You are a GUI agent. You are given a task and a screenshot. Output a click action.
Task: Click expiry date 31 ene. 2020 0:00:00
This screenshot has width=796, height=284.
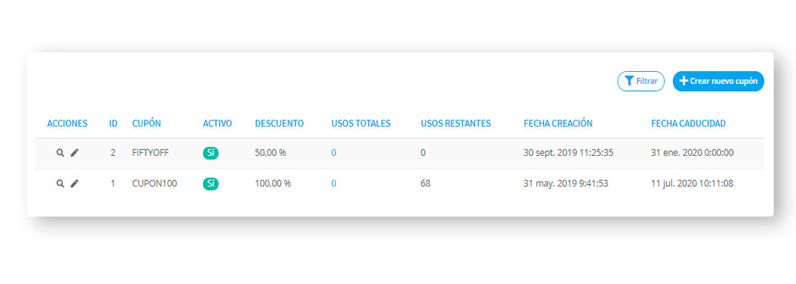click(692, 153)
